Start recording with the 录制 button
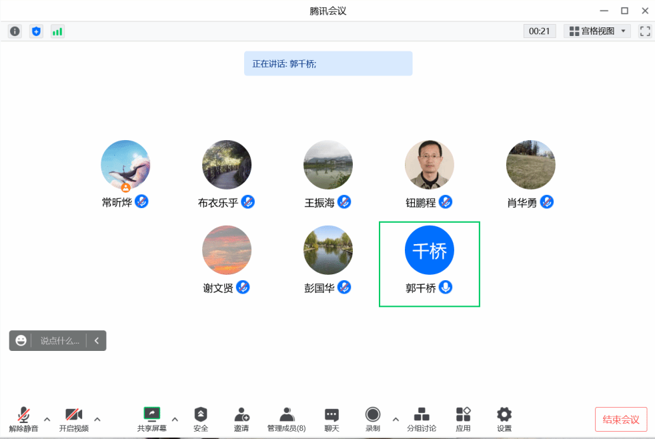 [372, 419]
